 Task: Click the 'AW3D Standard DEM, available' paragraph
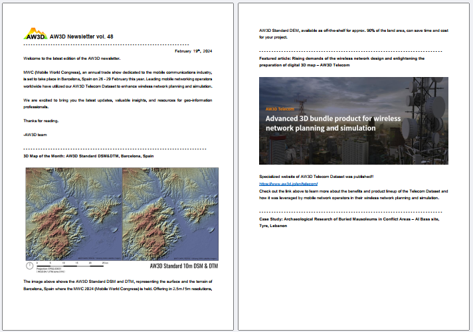(x=353, y=34)
